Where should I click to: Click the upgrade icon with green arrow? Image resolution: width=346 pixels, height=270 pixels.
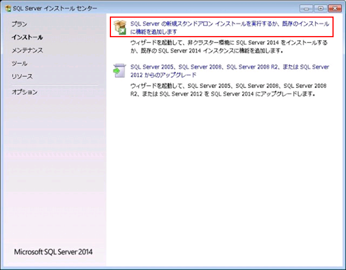[x=119, y=71]
